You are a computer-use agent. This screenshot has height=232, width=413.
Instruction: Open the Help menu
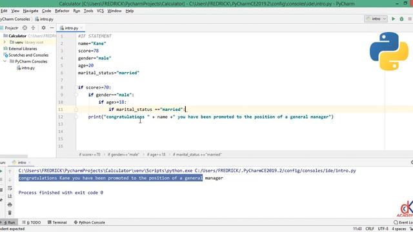[129, 11]
